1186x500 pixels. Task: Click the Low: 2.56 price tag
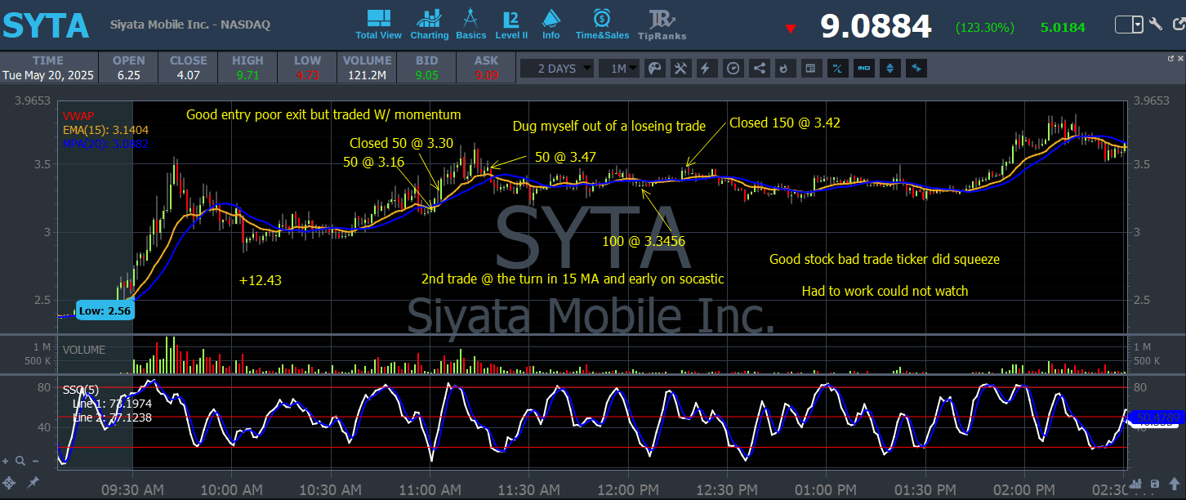click(105, 310)
